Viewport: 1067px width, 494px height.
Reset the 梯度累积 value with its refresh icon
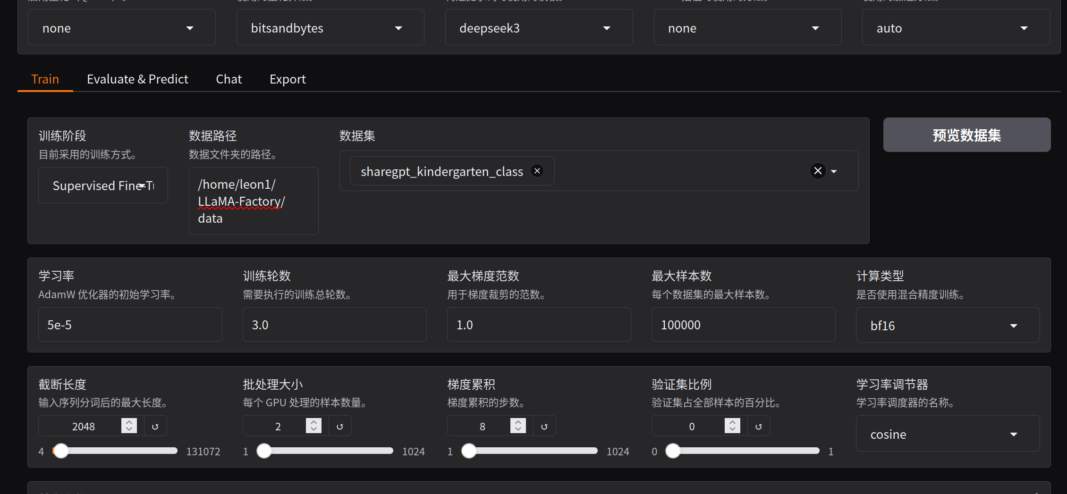pyautogui.click(x=544, y=427)
